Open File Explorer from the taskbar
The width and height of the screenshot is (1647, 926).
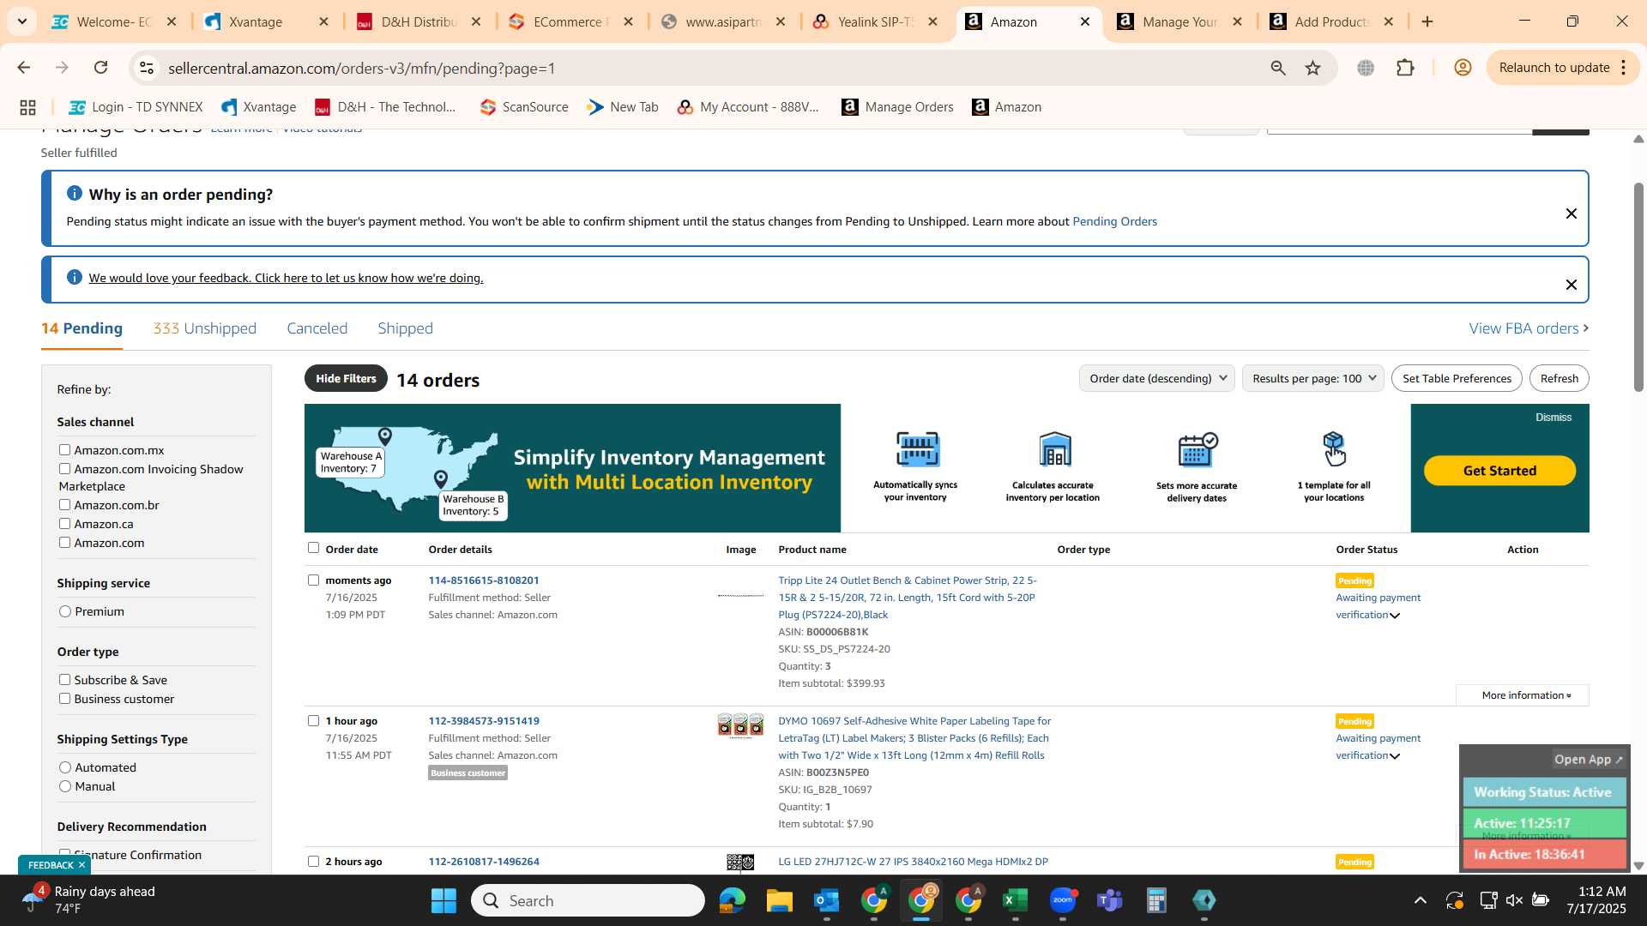[779, 900]
